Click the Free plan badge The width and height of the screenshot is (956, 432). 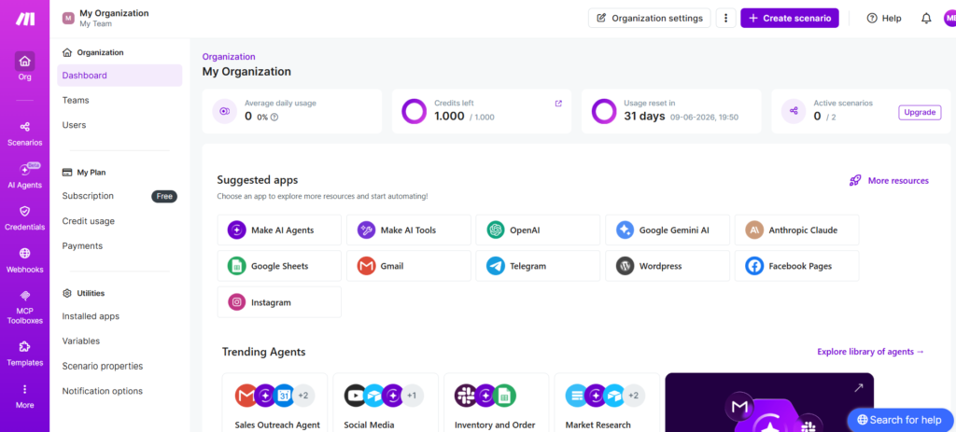click(164, 196)
